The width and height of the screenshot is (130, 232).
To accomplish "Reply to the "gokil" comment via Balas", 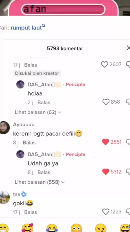I will (31, 212).
